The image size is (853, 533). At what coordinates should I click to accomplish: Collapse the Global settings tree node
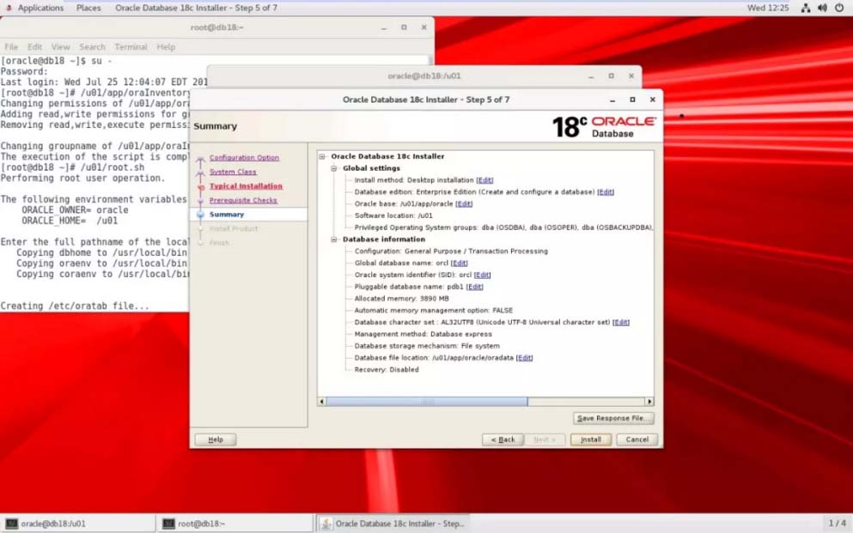pos(335,168)
